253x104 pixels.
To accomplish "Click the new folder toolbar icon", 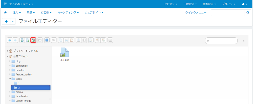I will pos(22,40).
